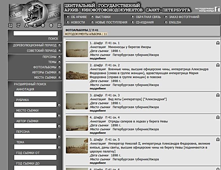Open thumbnail of photo П 41 сн. 2

(x=77, y=71)
